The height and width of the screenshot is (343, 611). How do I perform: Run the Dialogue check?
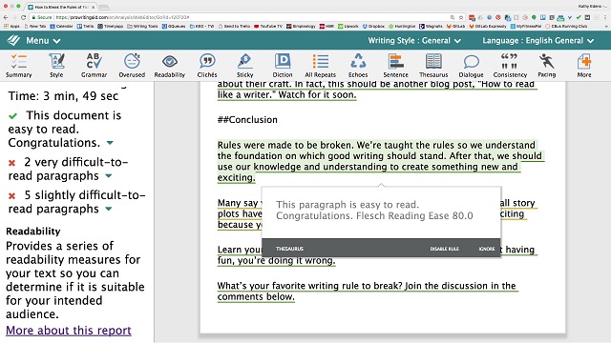click(471, 66)
